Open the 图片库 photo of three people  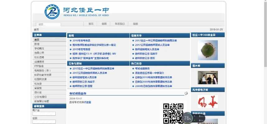click(x=208, y=77)
